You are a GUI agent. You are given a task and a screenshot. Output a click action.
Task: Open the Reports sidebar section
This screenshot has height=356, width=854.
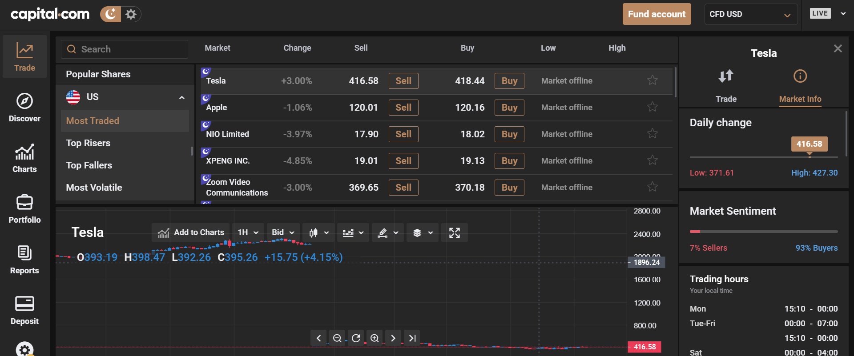click(x=25, y=260)
